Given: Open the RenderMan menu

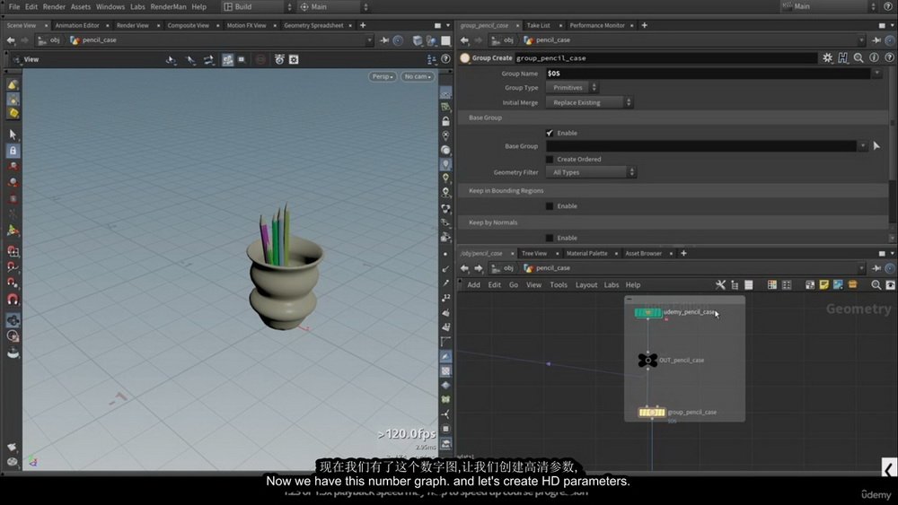Looking at the screenshot, I should [x=169, y=7].
